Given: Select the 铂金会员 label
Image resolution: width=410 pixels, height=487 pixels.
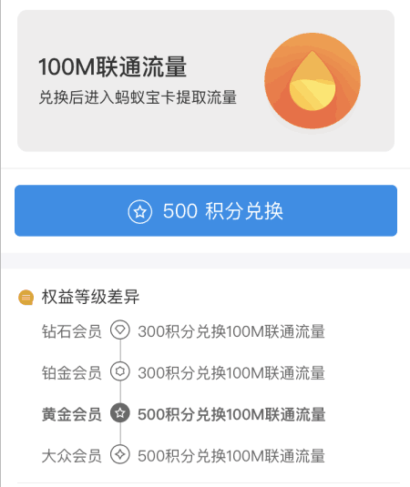Looking at the screenshot, I should (72, 372).
